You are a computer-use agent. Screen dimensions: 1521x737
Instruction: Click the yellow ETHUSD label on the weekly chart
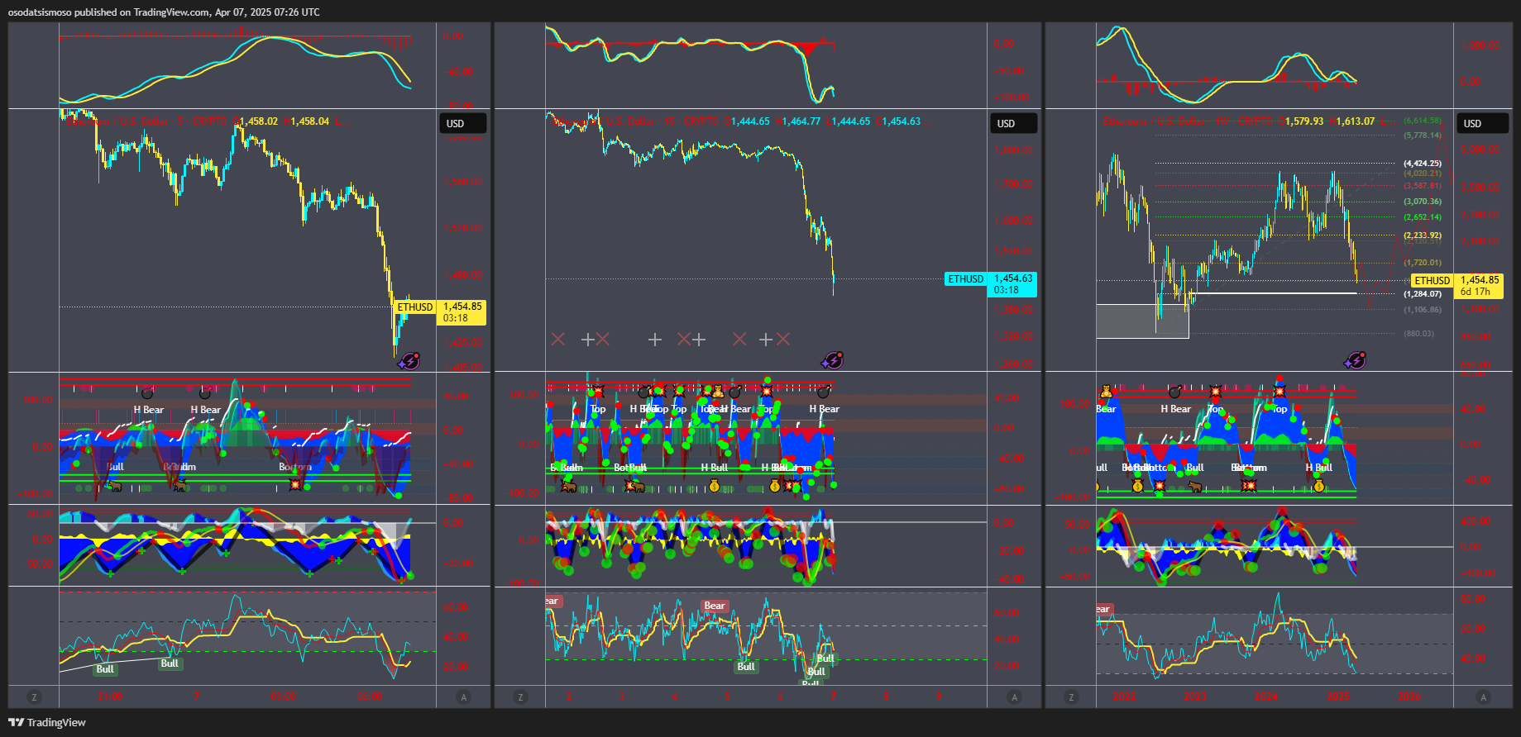point(1432,281)
